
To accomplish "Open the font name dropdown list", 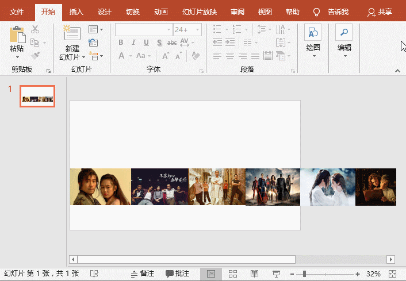I will click(168, 29).
